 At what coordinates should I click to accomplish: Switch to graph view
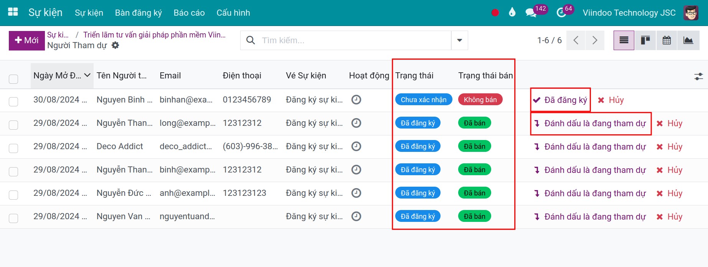688,40
